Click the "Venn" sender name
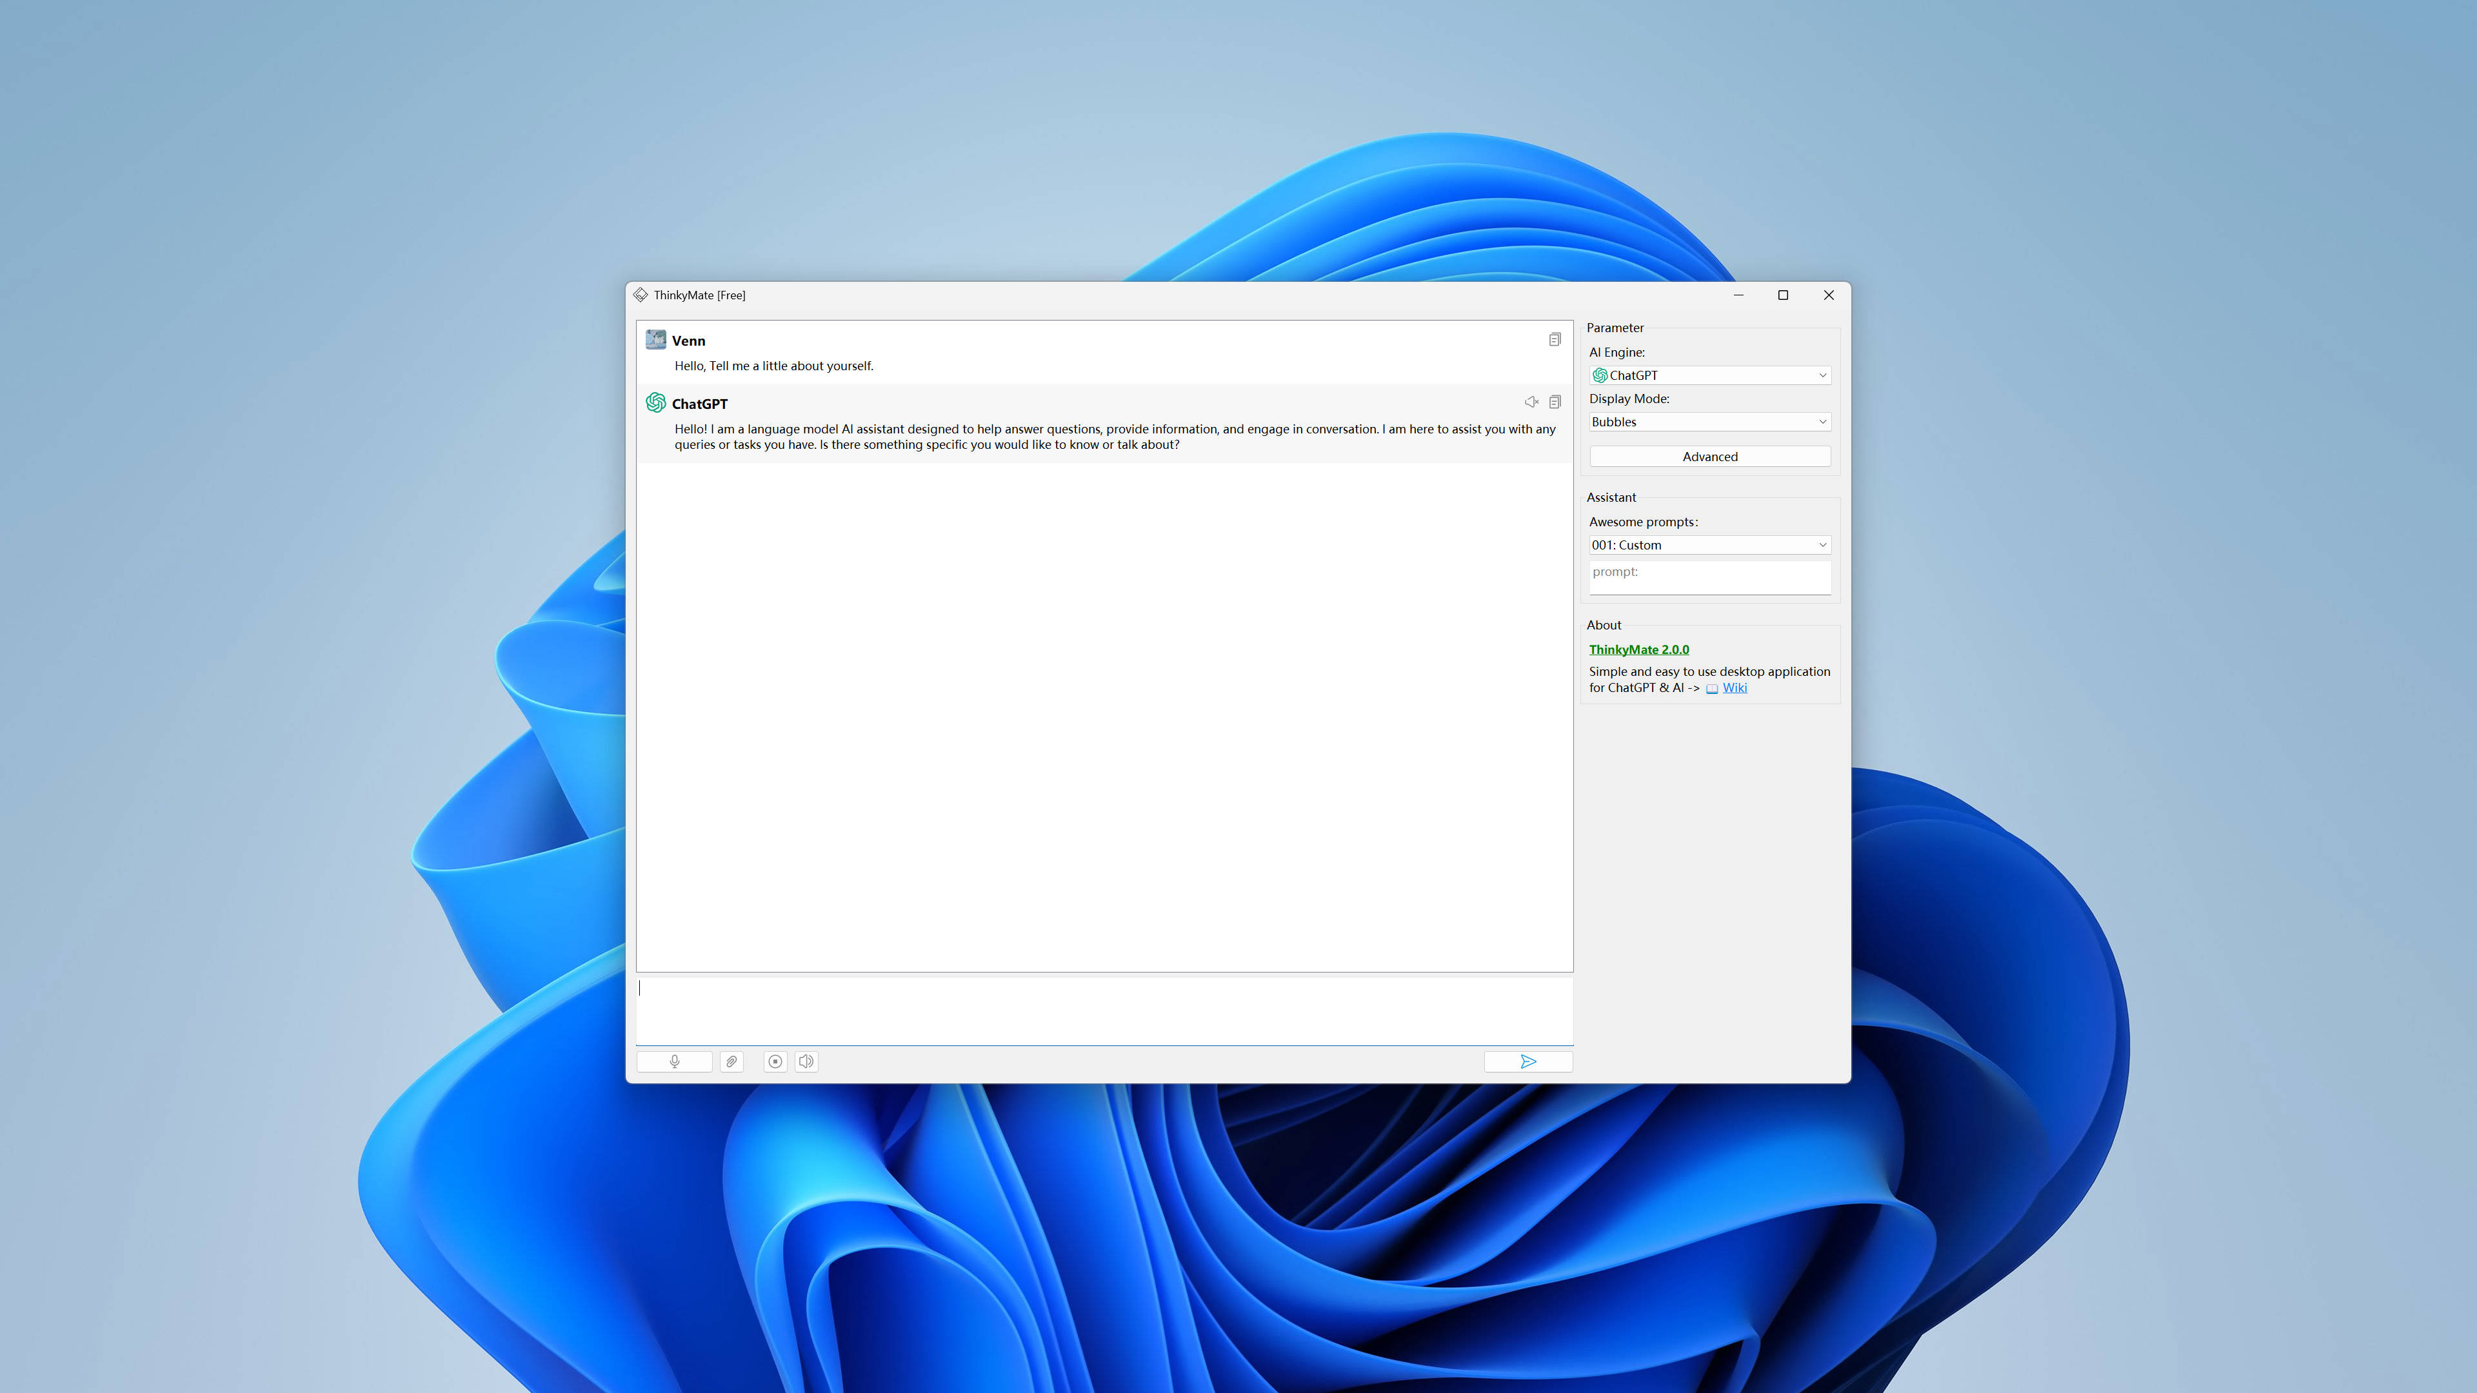Viewport: 2477px width, 1393px height. pos(688,341)
